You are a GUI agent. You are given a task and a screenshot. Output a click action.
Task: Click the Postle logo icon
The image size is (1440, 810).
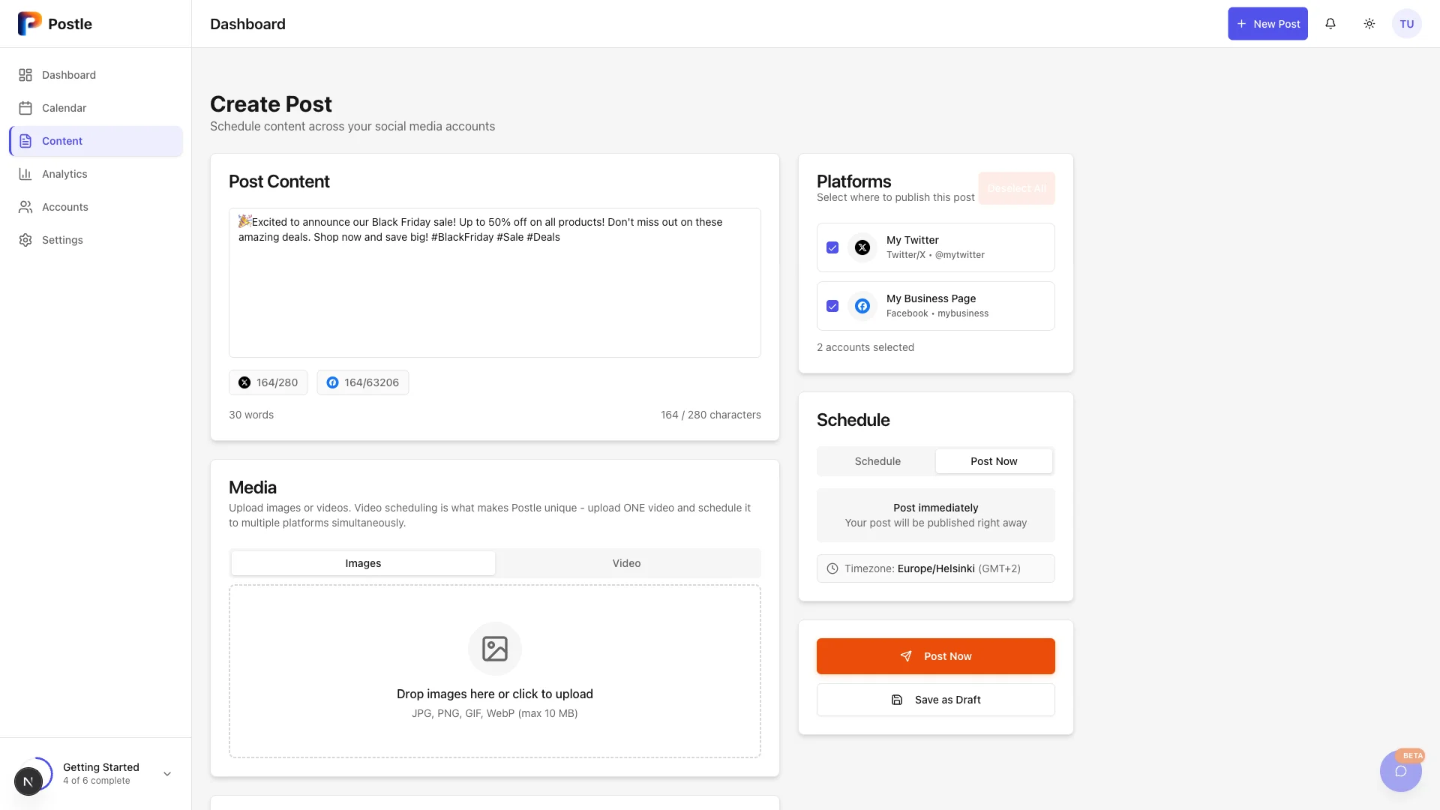28,23
